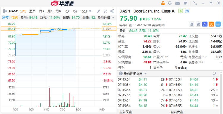Collapse left panel arrow beside DASH
Image resolution: width=223 pixels, height=114 pixels.
[5, 11]
